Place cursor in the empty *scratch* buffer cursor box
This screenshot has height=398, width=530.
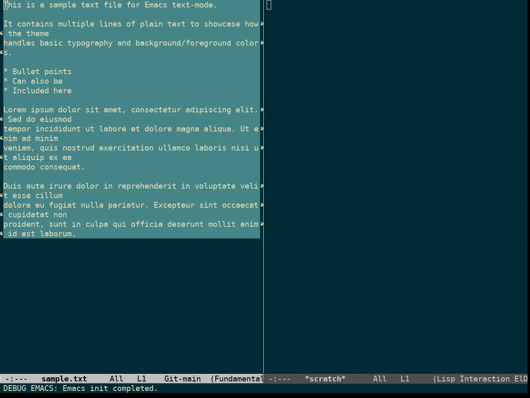point(269,5)
